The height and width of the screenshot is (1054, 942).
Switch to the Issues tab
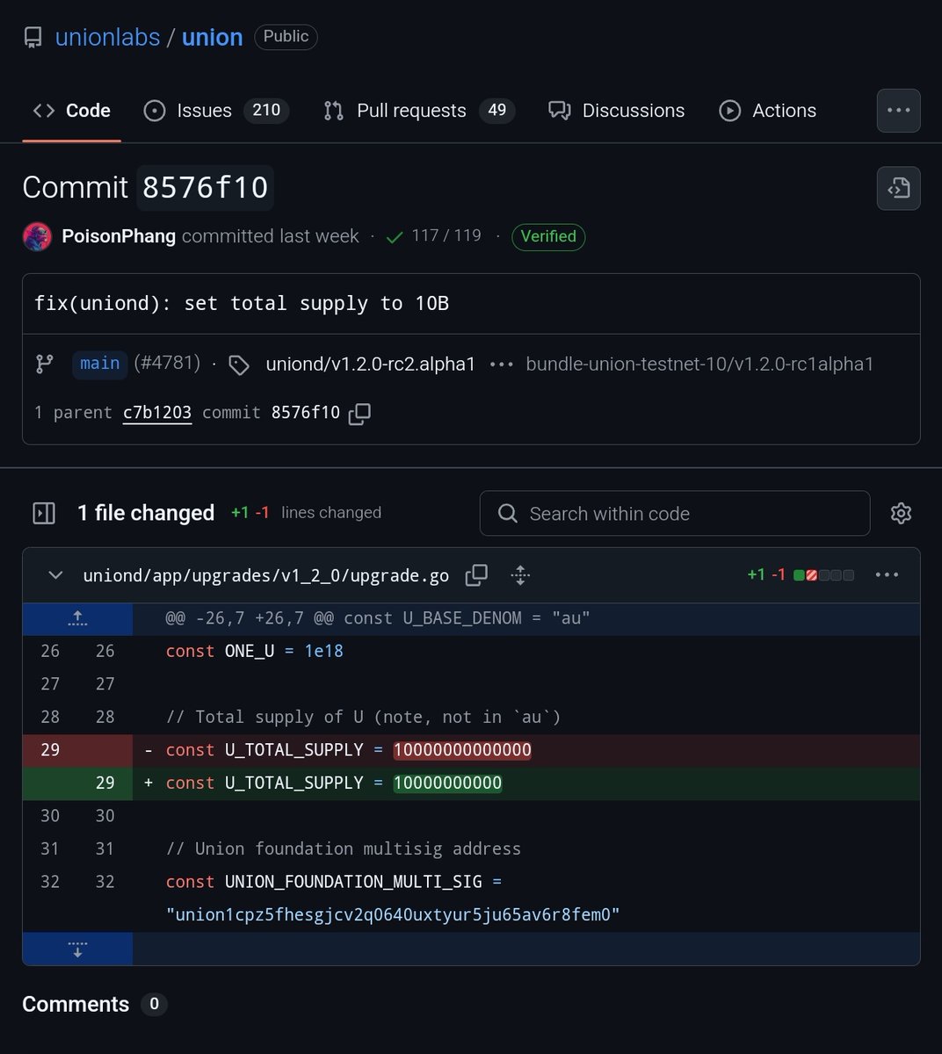coord(216,111)
